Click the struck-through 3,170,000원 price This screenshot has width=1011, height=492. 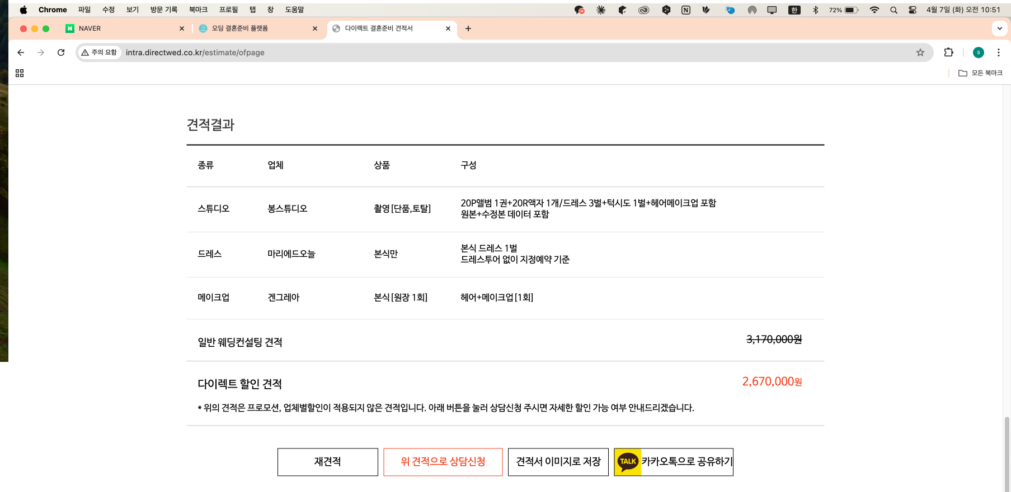coord(774,340)
